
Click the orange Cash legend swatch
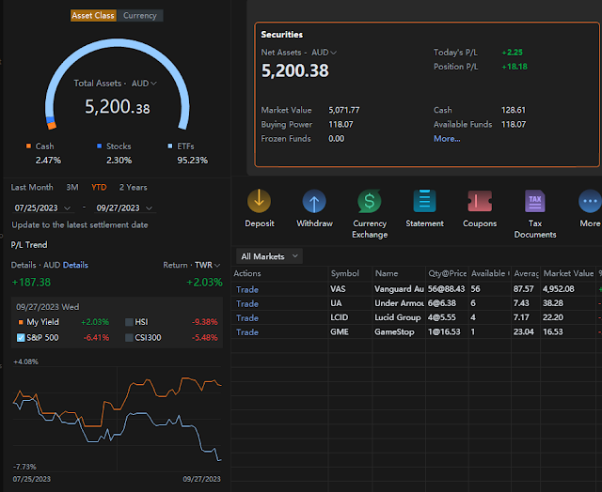click(28, 146)
